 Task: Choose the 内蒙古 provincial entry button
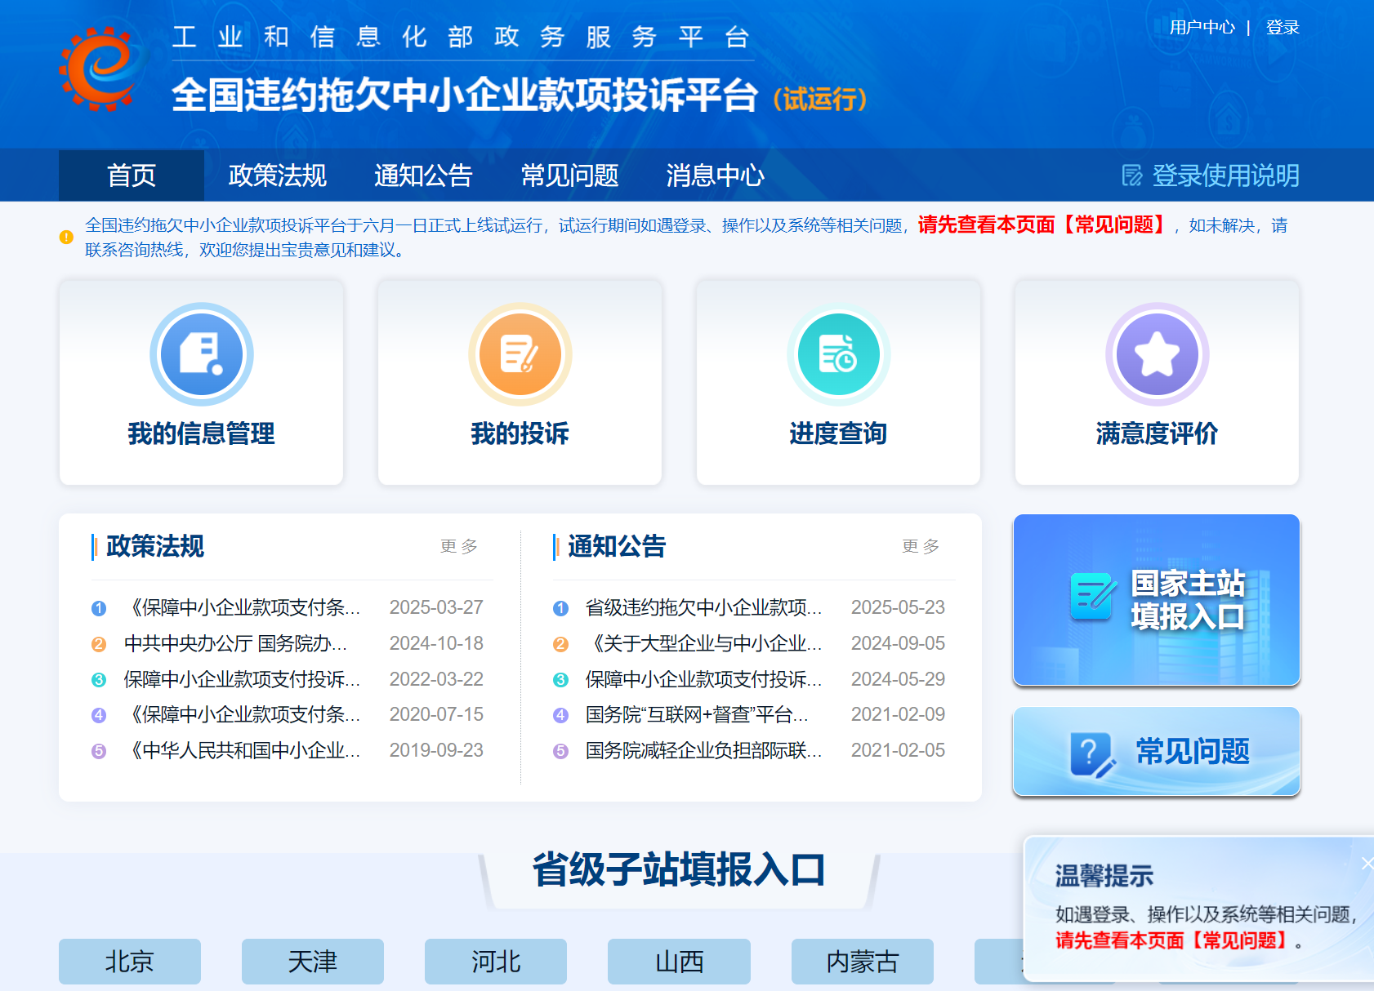click(862, 961)
